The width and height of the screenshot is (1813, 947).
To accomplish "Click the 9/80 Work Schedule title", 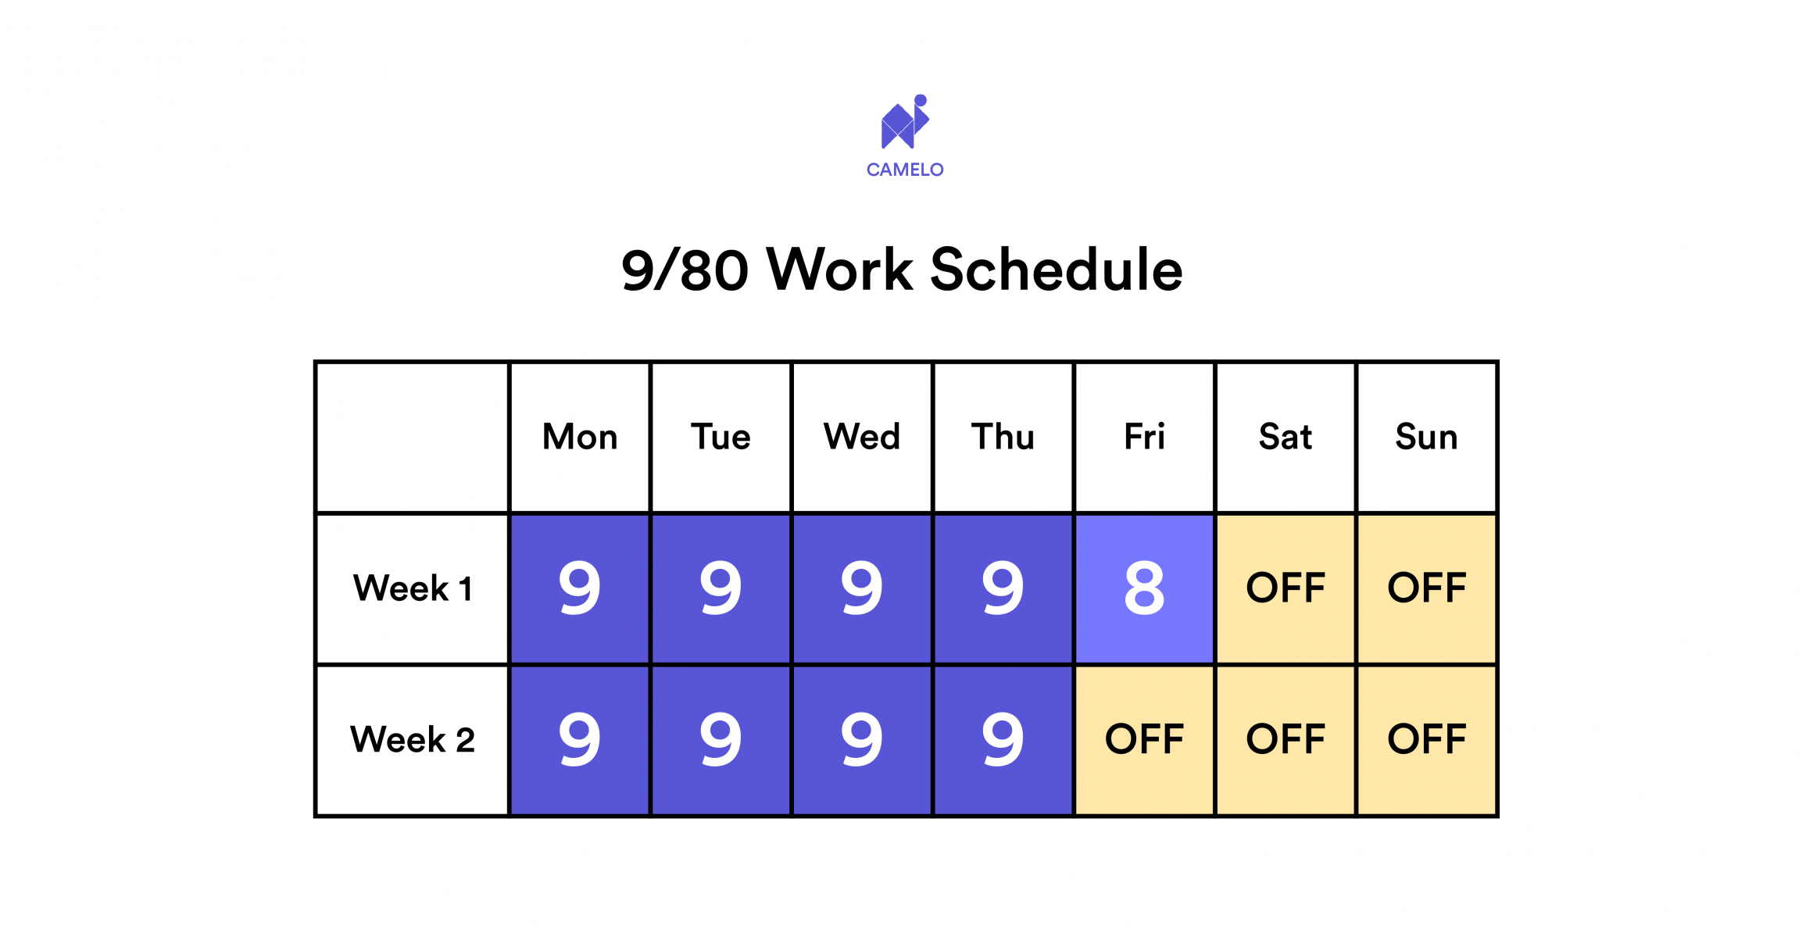I will tap(902, 270).
